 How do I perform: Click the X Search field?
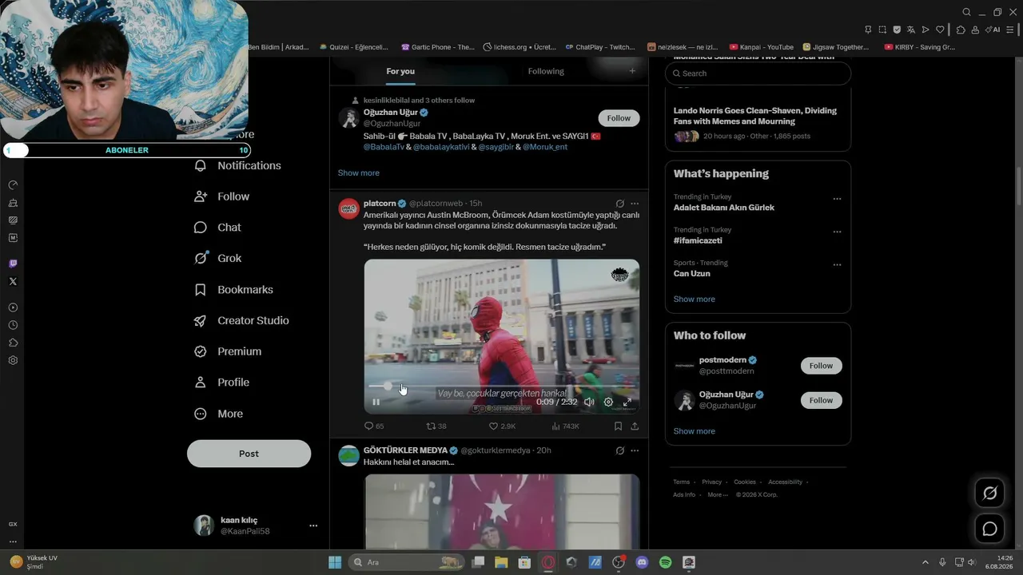[758, 73]
